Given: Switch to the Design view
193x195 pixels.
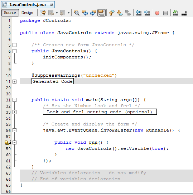Looking at the screenshot, I should click(27, 13).
